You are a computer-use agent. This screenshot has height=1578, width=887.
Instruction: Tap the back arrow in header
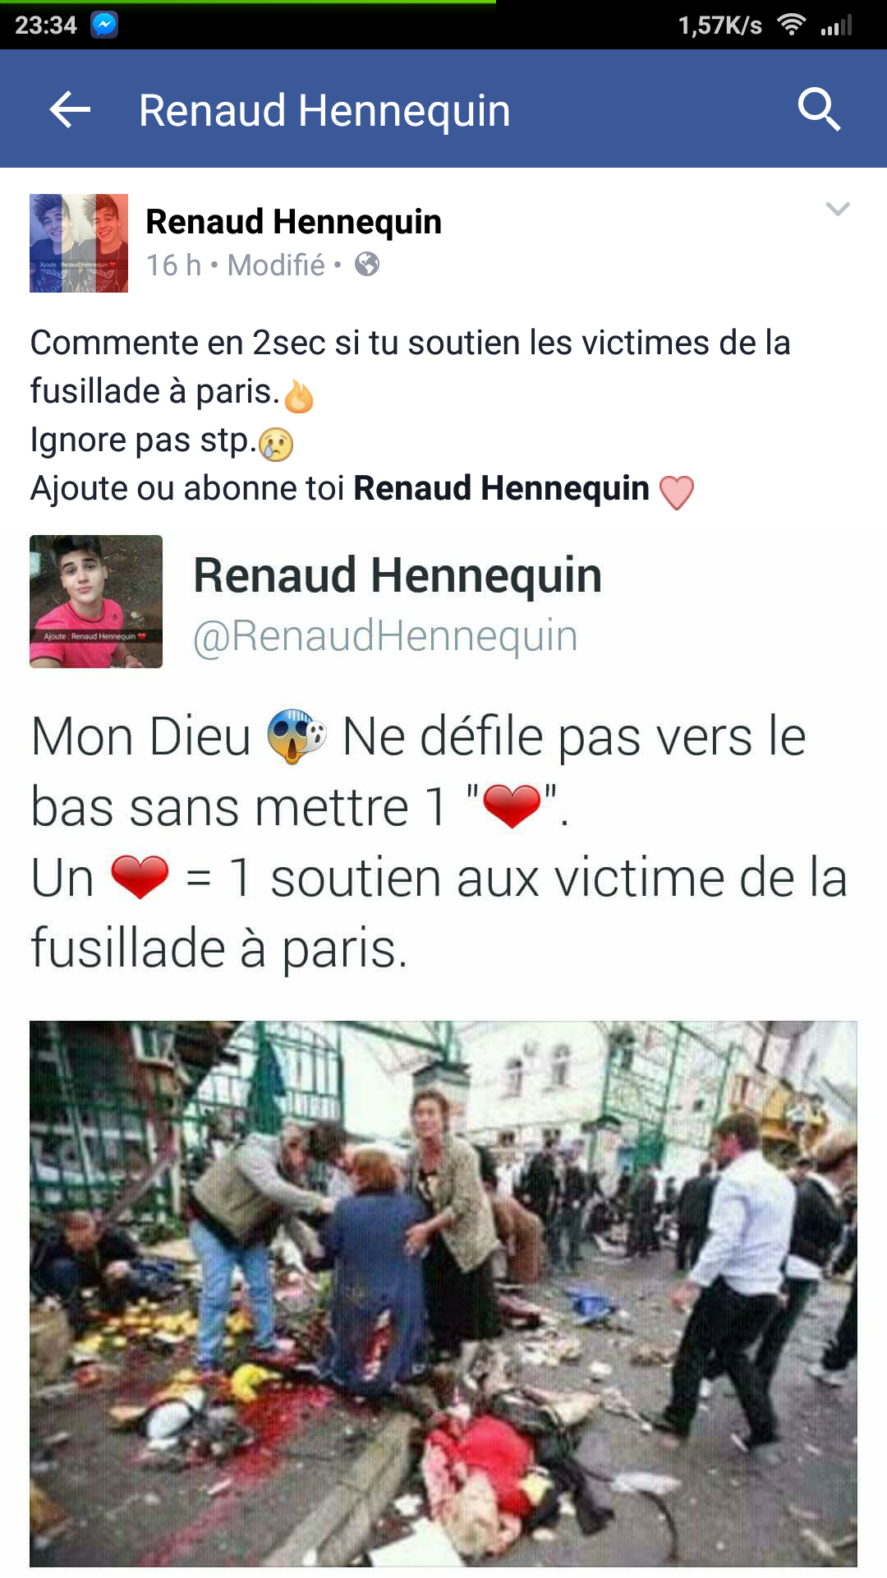point(70,109)
